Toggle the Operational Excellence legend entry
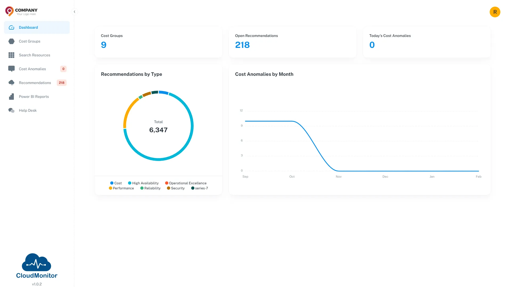 point(186,183)
